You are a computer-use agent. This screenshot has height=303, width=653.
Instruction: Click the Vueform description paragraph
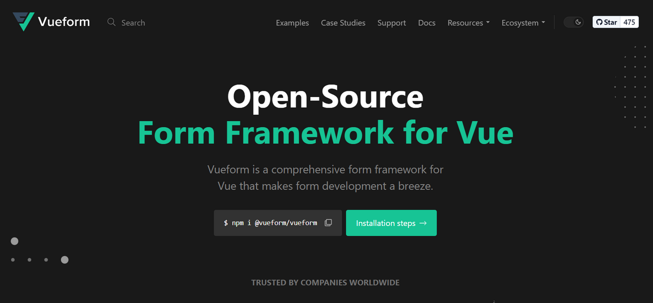[325, 178]
